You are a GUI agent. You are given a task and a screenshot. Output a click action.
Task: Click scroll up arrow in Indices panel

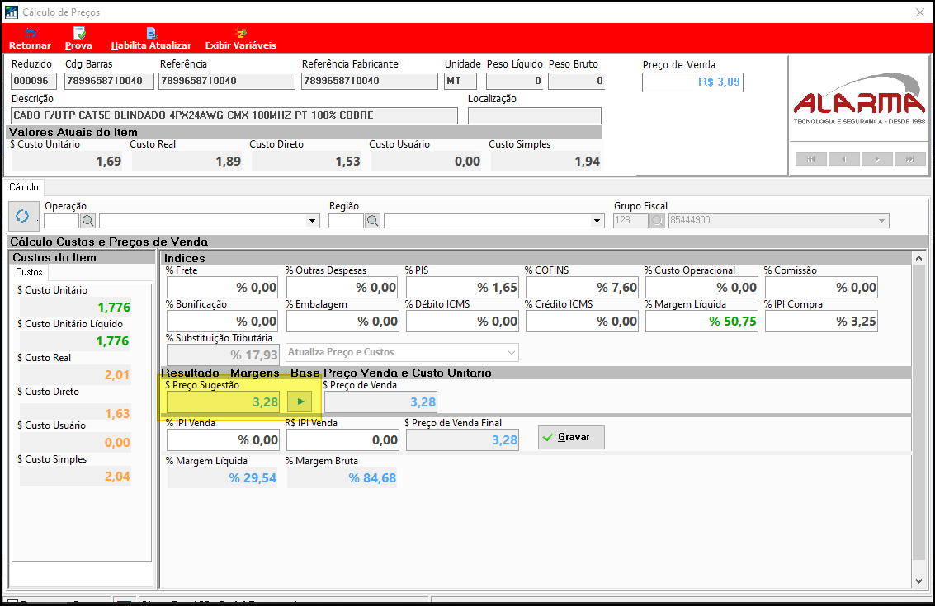pyautogui.click(x=918, y=258)
